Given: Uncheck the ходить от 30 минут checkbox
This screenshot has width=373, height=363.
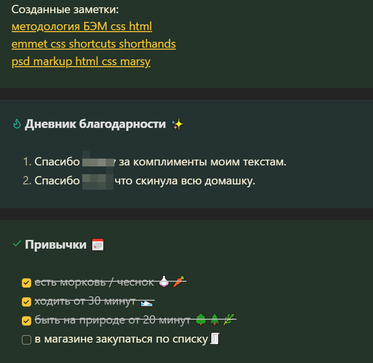Looking at the screenshot, I should (x=26, y=302).
